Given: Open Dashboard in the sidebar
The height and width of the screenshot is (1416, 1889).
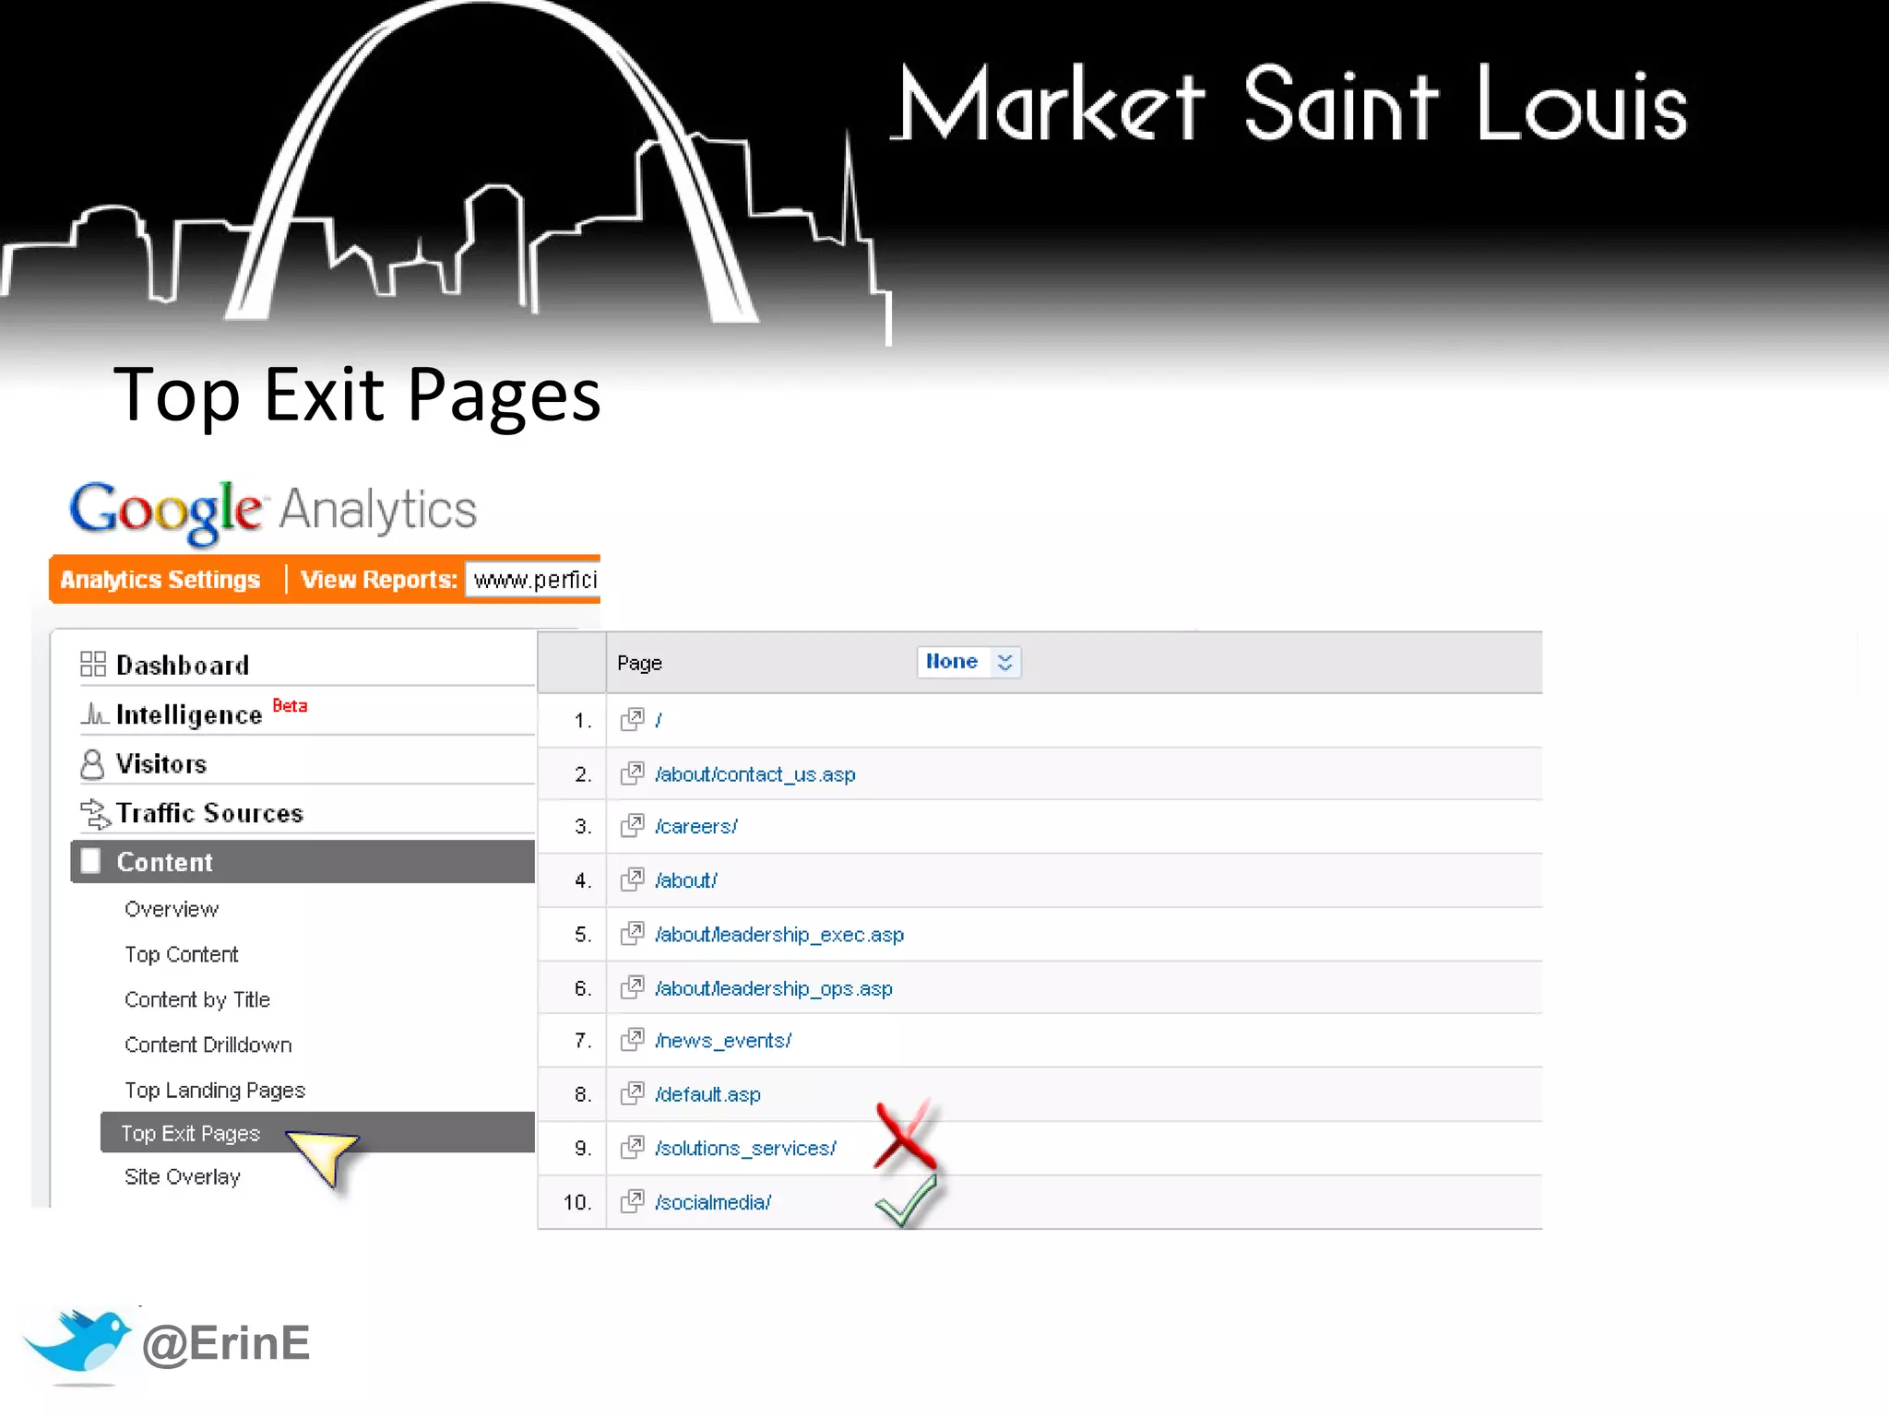Looking at the screenshot, I should point(183,665).
